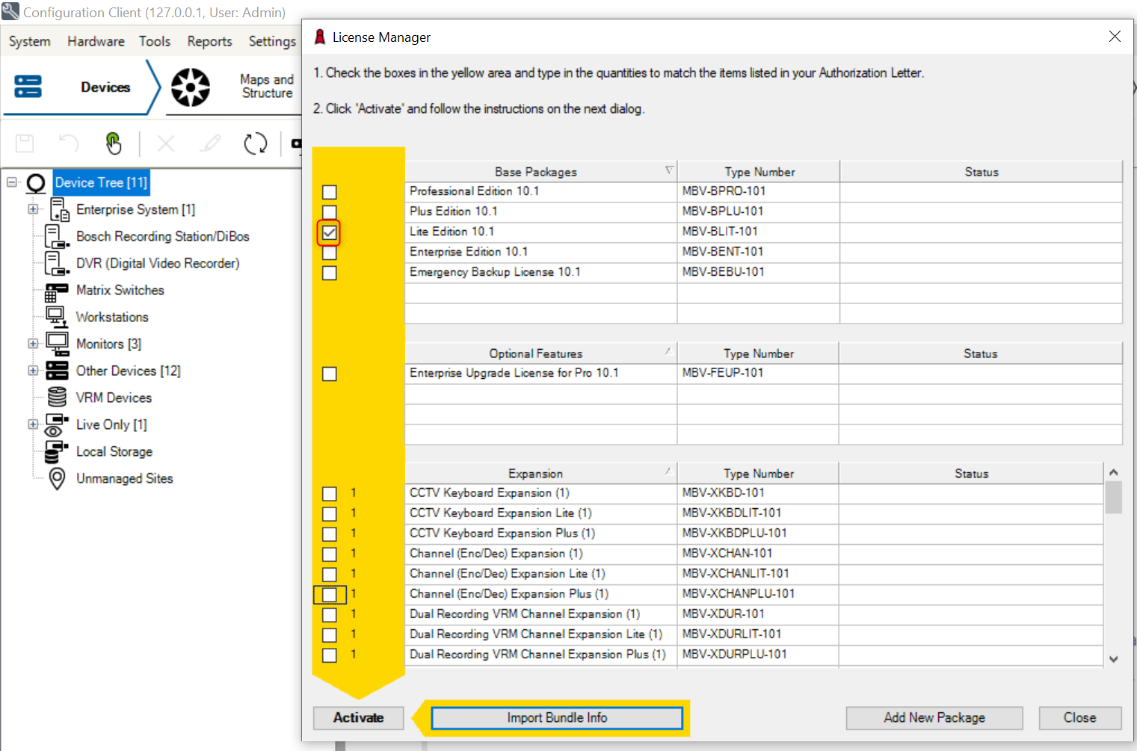
Task: Uncheck the Lite Edition 10.1 license
Action: [329, 232]
